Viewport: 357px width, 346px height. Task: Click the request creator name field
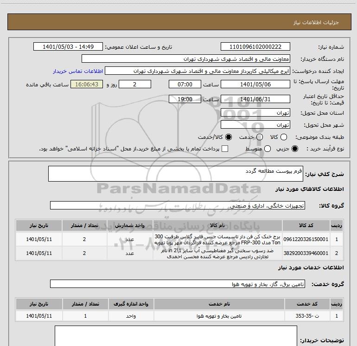[198, 71]
